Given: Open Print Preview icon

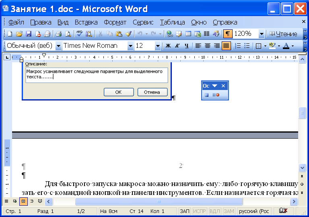Looking at the screenshot, I should tap(68, 34).
